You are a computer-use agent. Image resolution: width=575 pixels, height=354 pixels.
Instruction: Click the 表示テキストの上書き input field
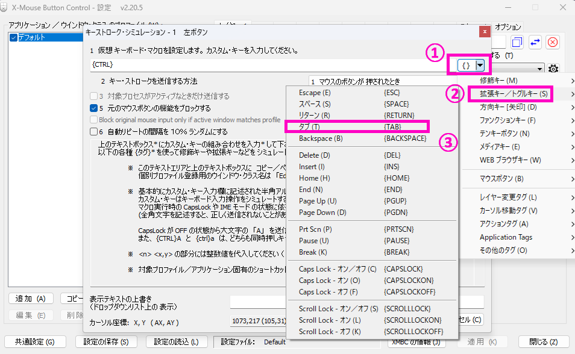258,302
